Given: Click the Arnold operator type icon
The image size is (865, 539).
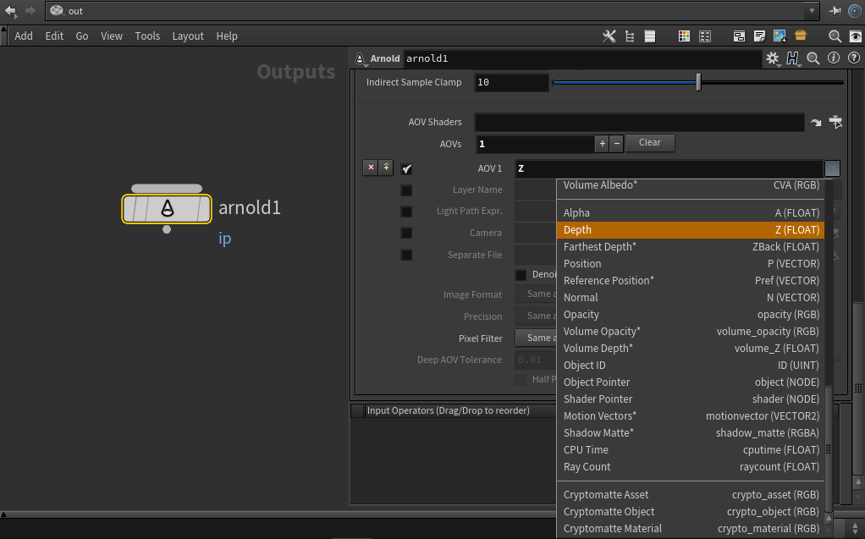Looking at the screenshot, I should pyautogui.click(x=360, y=58).
